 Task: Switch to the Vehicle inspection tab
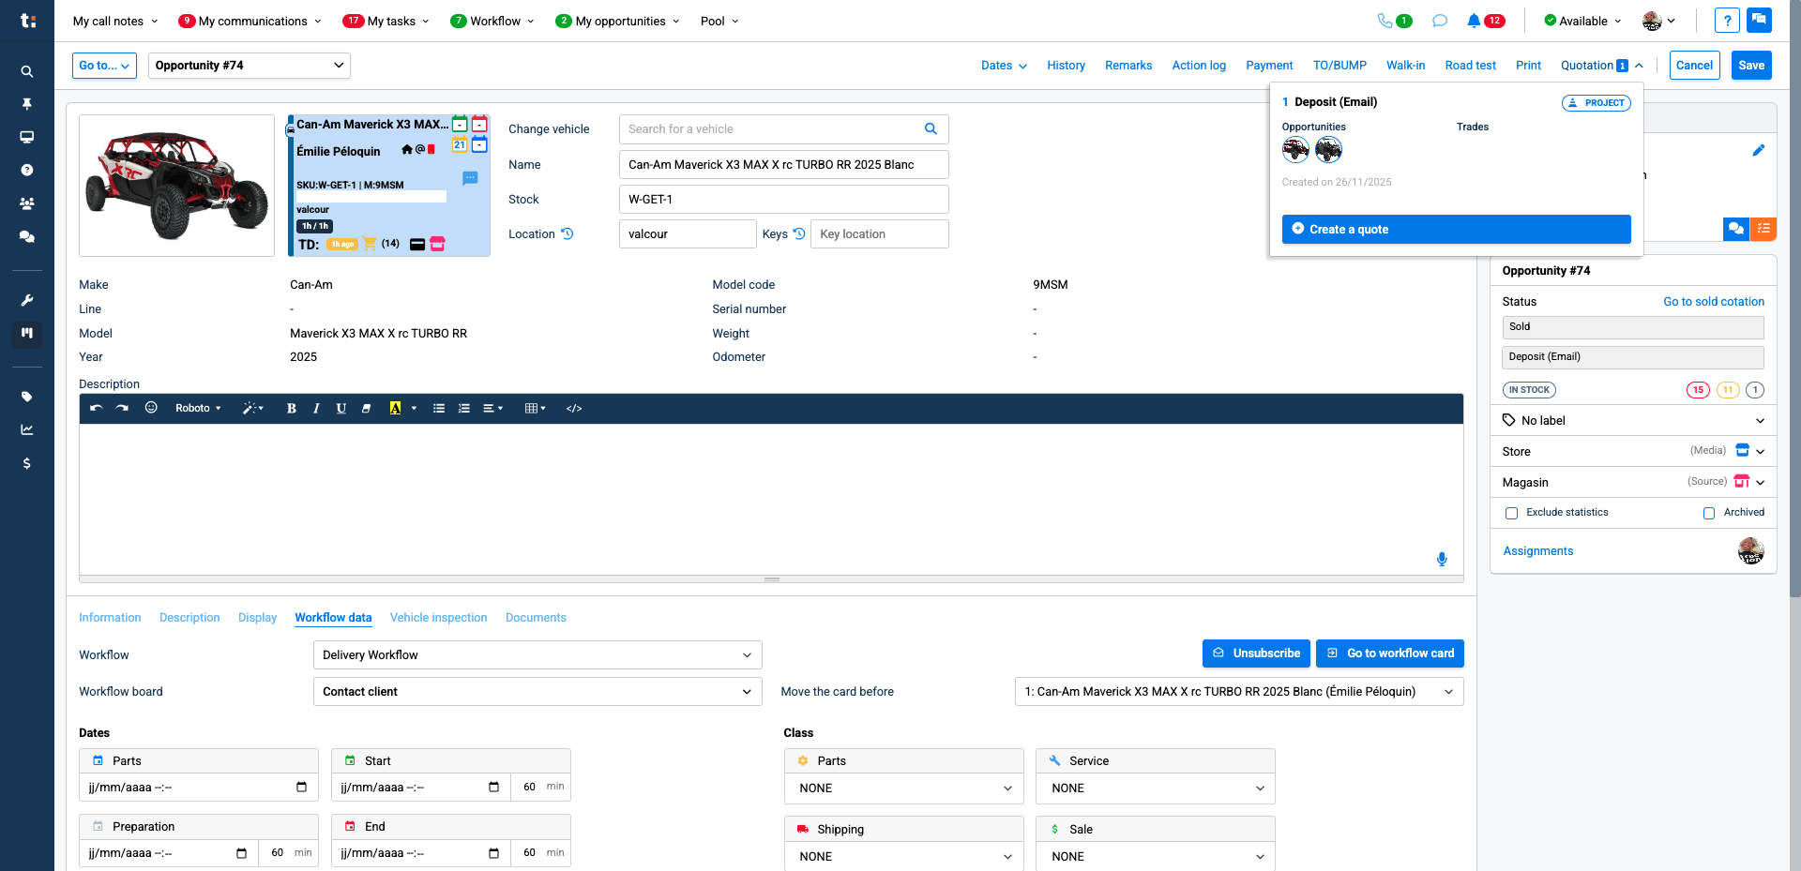click(438, 618)
